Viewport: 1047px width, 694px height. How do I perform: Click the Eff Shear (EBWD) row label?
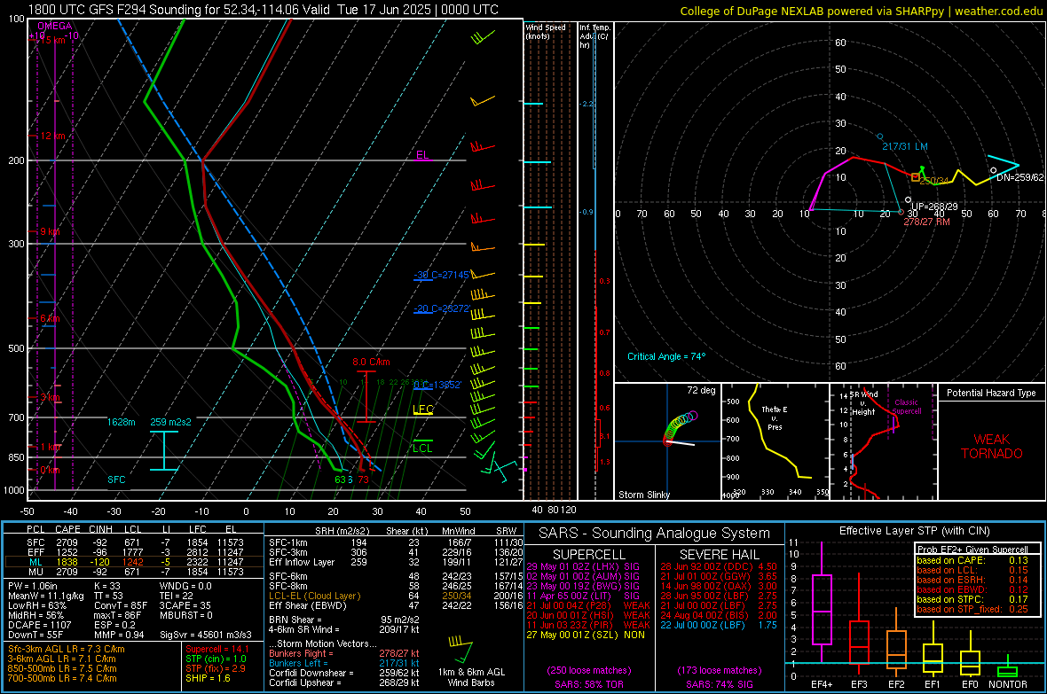coord(308,605)
